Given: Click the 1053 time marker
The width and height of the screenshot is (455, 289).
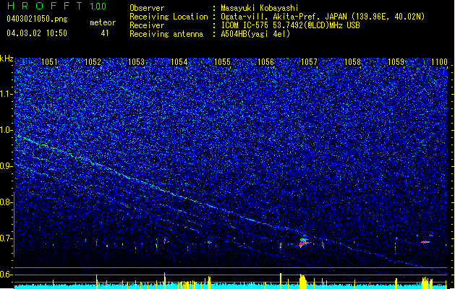Looking at the screenshot, I should pos(136,61).
